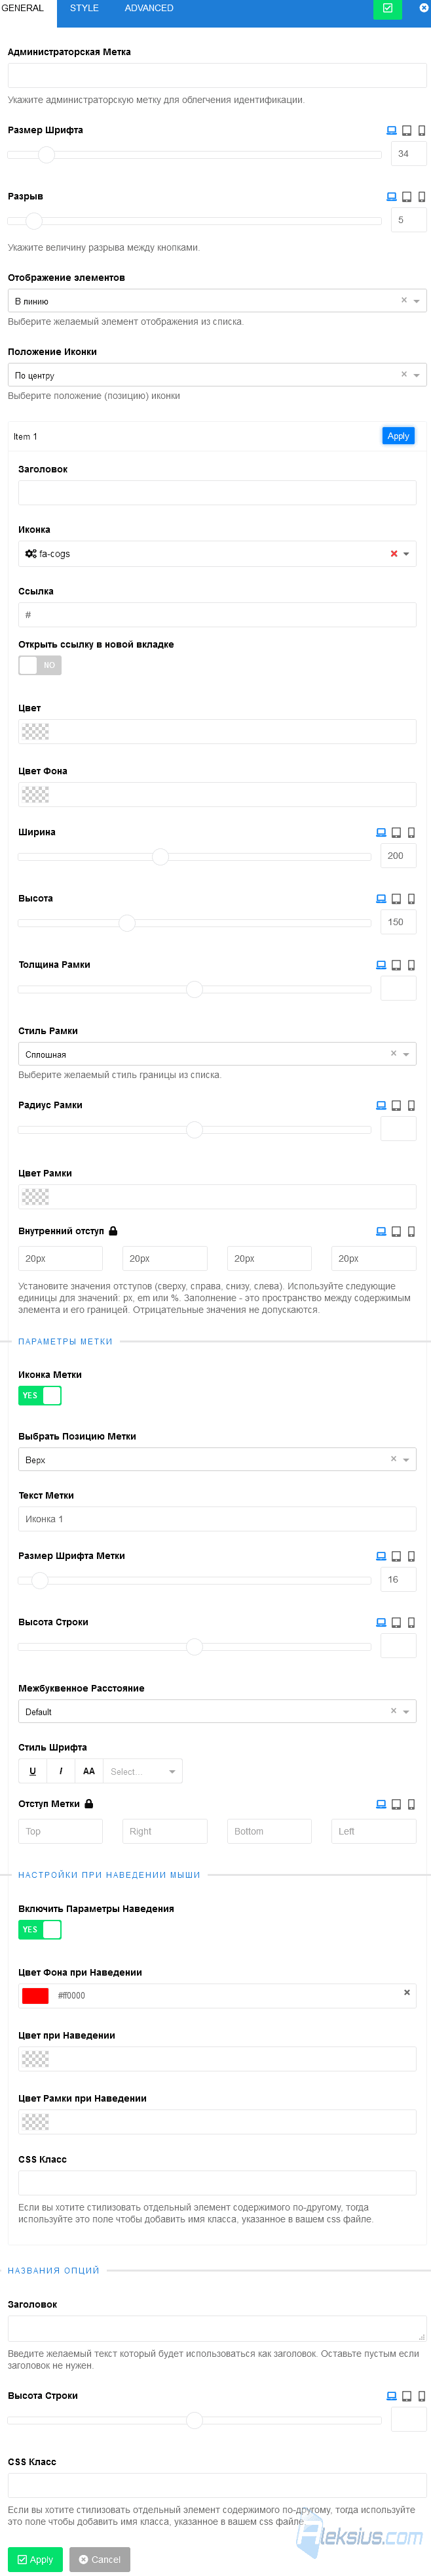Image resolution: width=431 pixels, height=2576 pixels.
Task: Select mobile device icon for Внутренний отступ
Action: pyautogui.click(x=411, y=1231)
